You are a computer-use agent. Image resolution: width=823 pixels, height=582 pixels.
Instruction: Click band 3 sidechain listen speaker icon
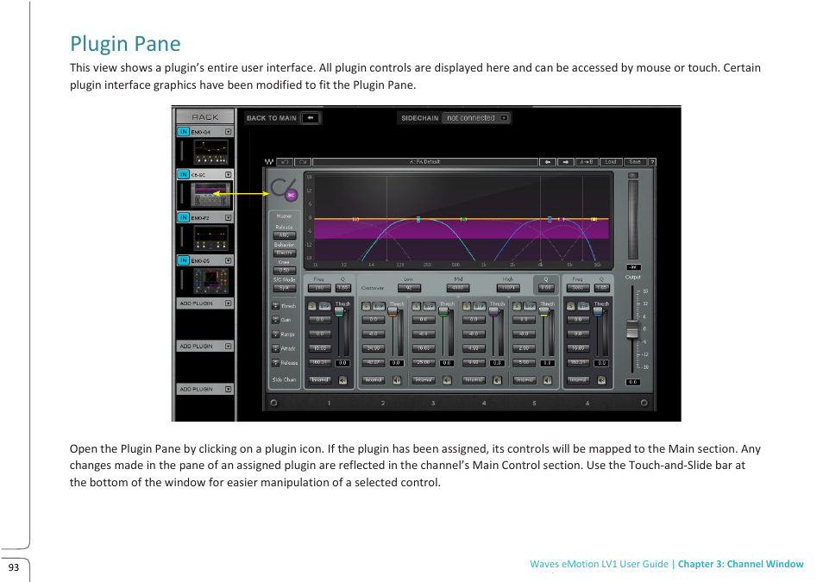[x=447, y=380]
